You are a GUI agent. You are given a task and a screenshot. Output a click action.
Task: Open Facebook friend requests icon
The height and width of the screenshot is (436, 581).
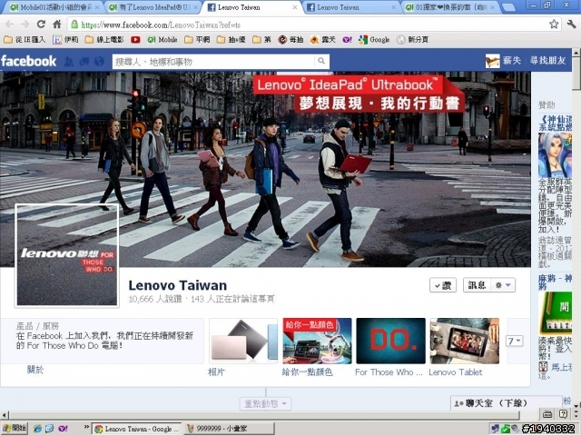coord(69,61)
